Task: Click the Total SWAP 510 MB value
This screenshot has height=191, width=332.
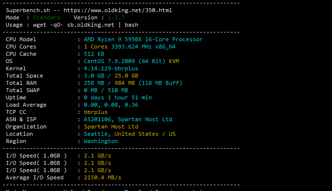Action: point(118,90)
